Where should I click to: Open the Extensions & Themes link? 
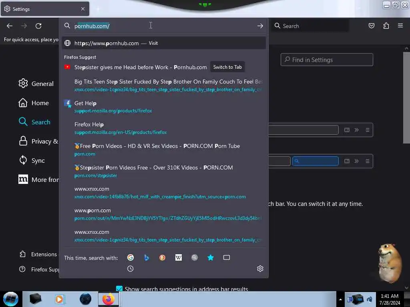tap(38, 254)
